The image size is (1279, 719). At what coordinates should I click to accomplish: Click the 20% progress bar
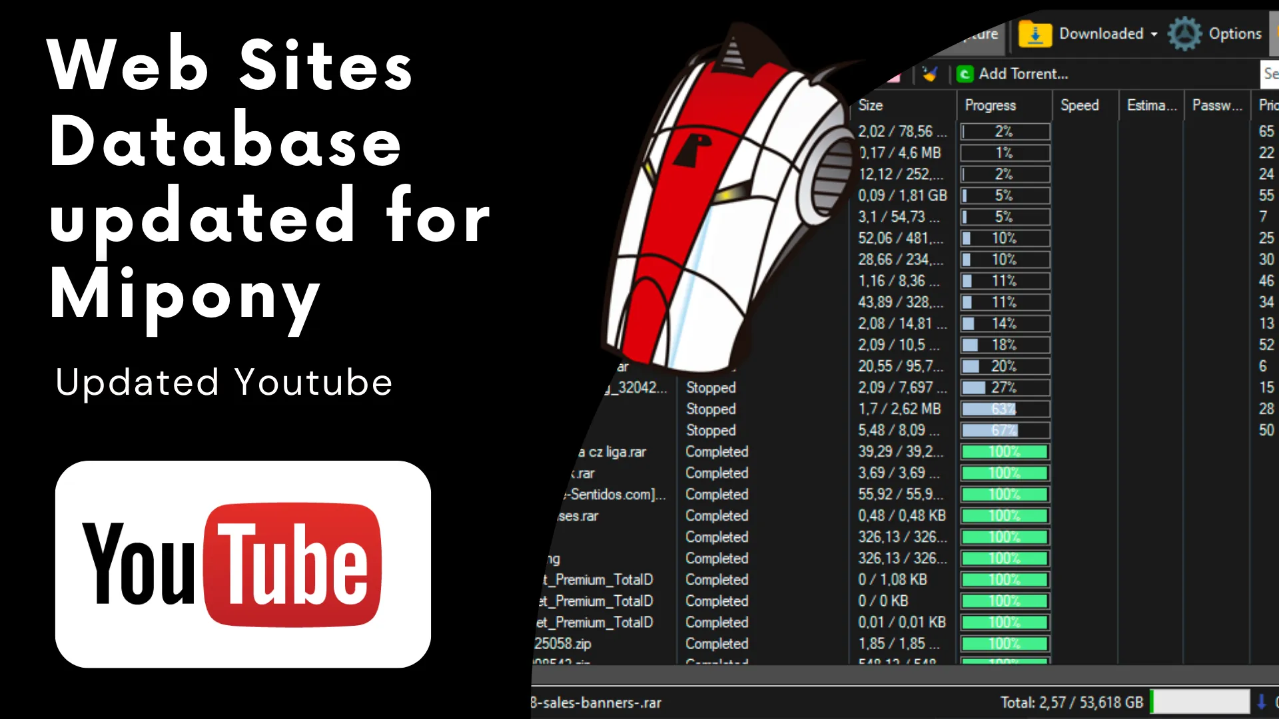point(1005,366)
